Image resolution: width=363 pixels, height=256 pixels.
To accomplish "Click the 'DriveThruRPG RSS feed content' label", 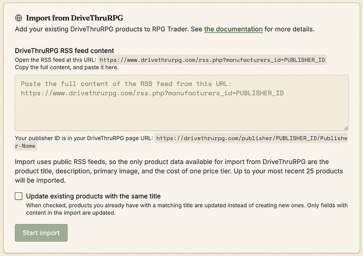I will pyautogui.click(x=64, y=50).
